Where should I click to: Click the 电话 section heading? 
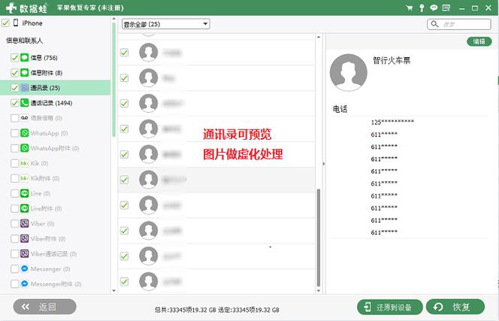(340, 109)
